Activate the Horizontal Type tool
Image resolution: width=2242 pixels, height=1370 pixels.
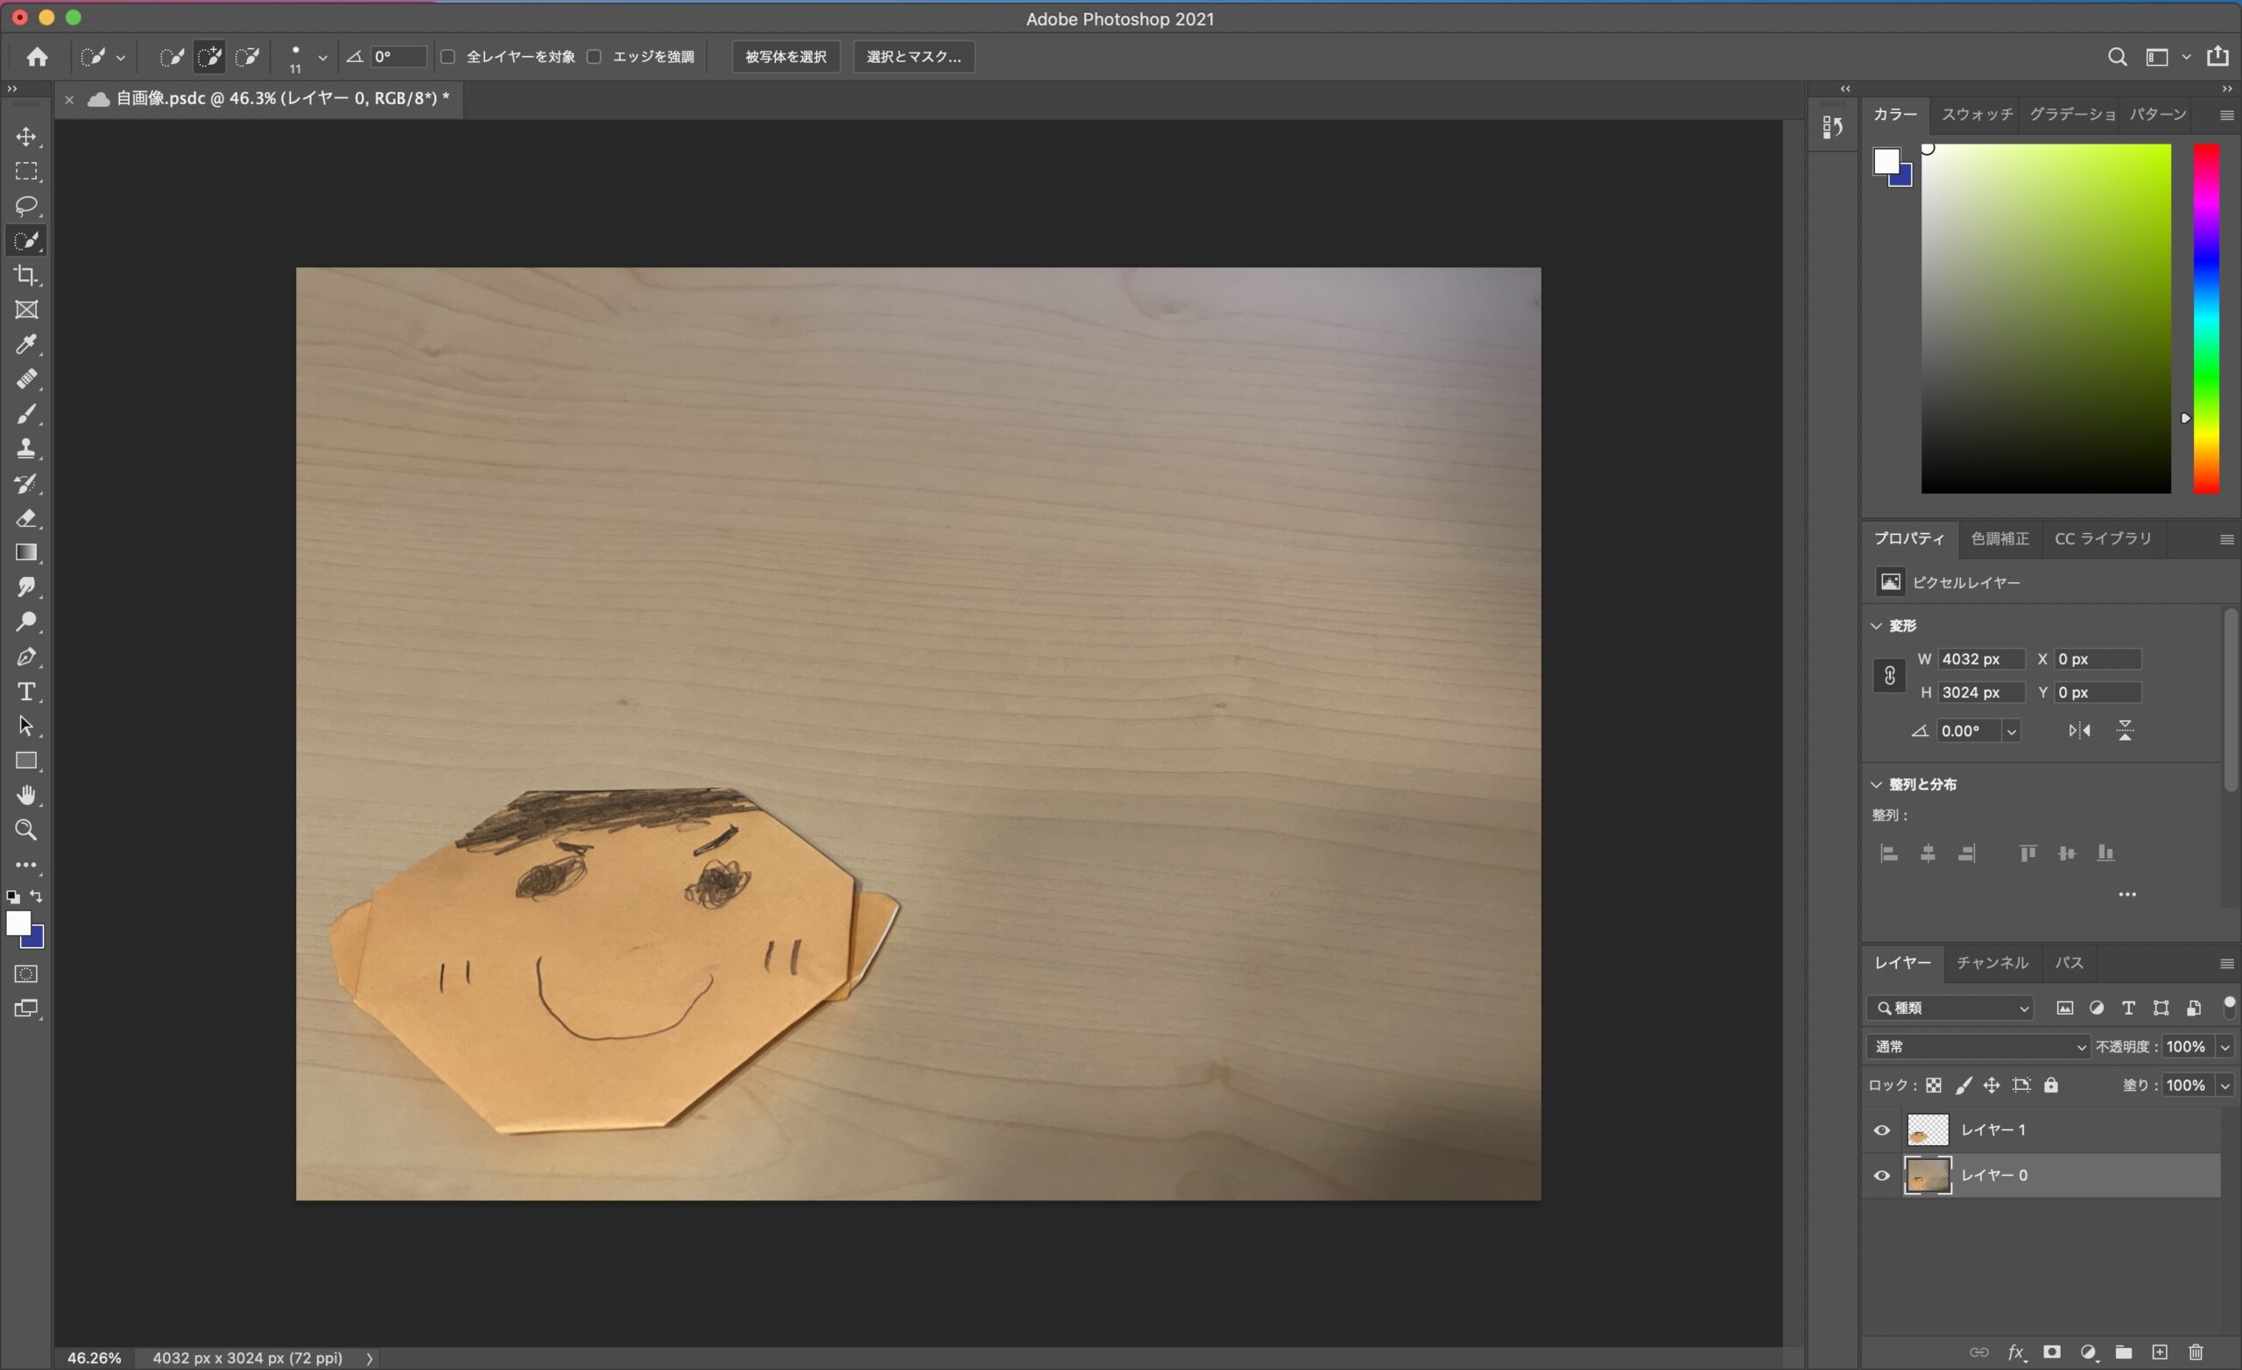25,692
